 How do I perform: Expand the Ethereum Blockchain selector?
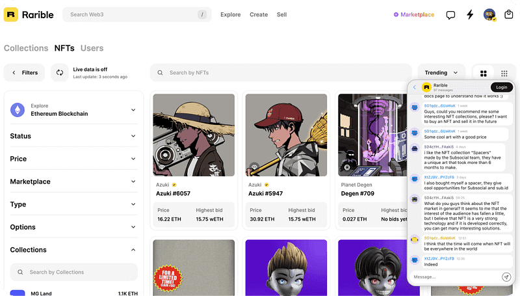click(133, 110)
